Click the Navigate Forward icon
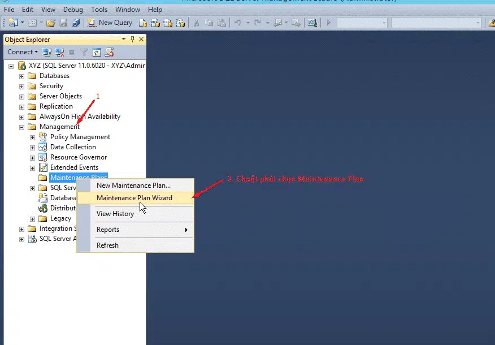Viewport: 495px width, 345px height. 296,23
